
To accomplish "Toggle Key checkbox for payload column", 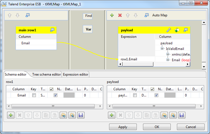I will coord(135,95).
